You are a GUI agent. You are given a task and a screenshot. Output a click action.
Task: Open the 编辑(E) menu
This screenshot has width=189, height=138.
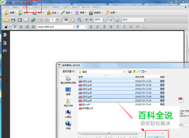tap(16, 7)
